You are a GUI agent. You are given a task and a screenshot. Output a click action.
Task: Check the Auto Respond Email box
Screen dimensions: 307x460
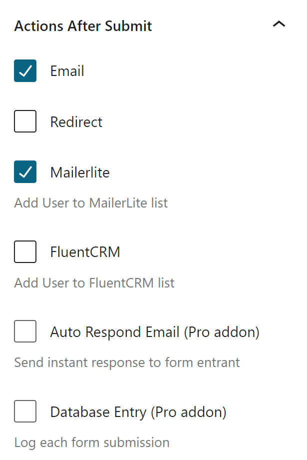[25, 331]
